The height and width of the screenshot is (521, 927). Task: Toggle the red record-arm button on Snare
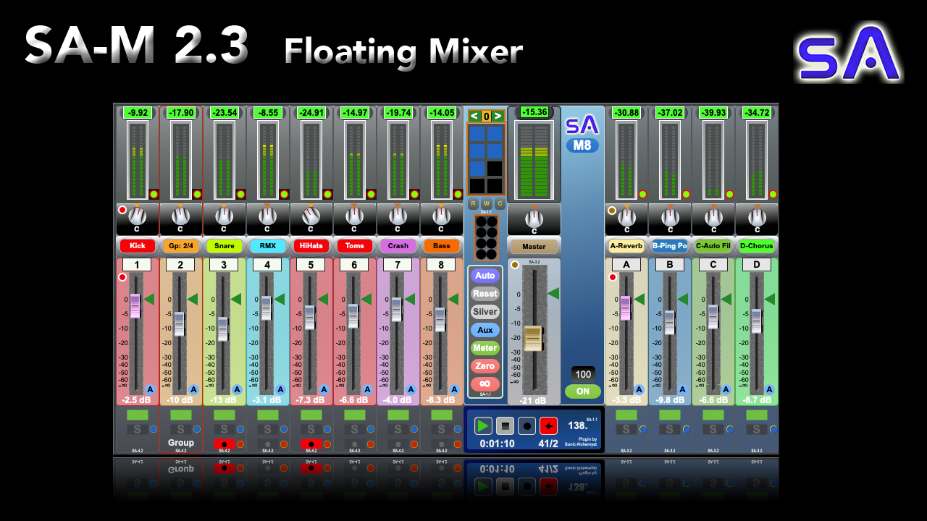pos(225,444)
